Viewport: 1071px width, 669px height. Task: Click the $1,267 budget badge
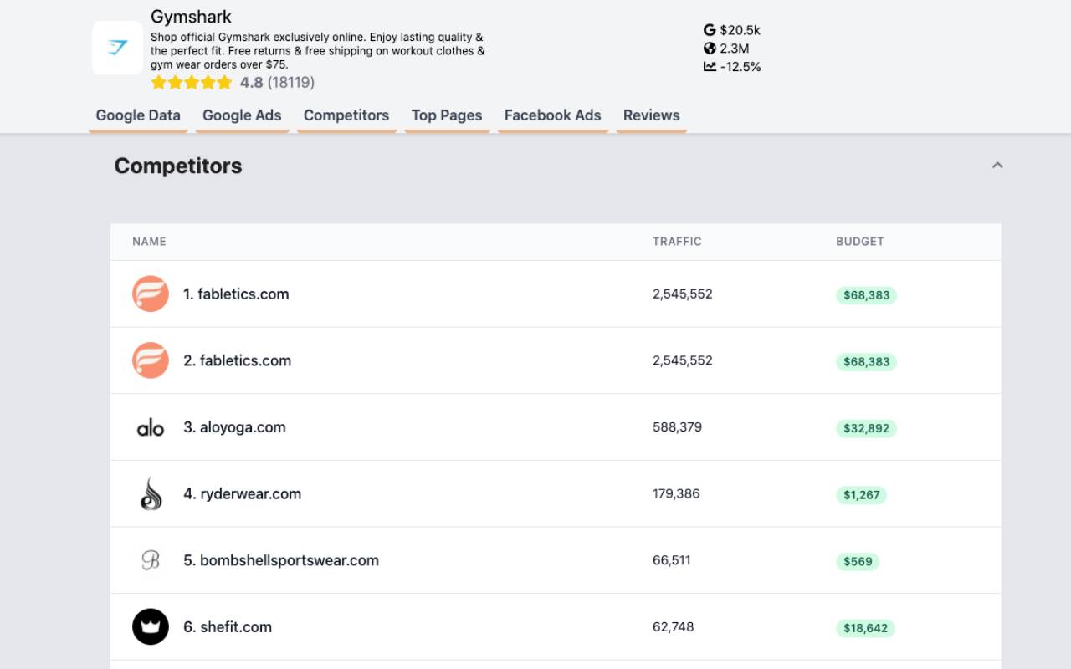861,495
